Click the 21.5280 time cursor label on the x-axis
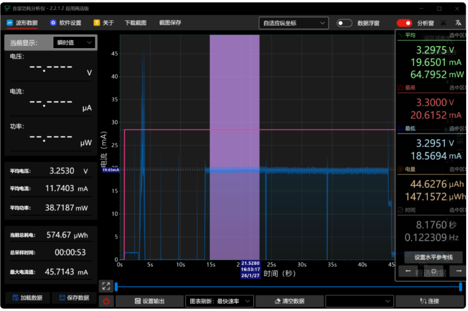The image size is (468, 311). tap(250, 269)
